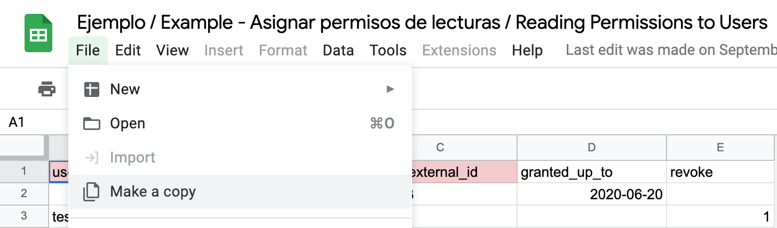Image resolution: width=777 pixels, height=228 pixels.
Task: Click the Make a copy icon
Action: tap(92, 192)
